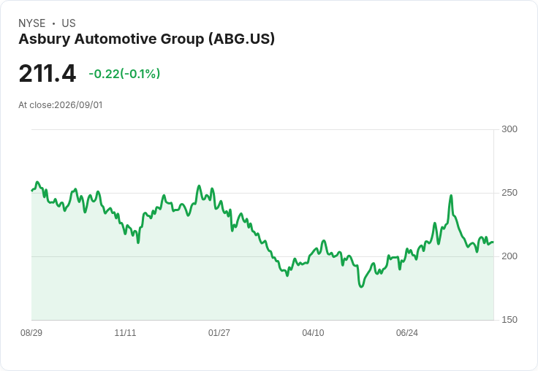Click the 200 price axis label

(x=509, y=256)
